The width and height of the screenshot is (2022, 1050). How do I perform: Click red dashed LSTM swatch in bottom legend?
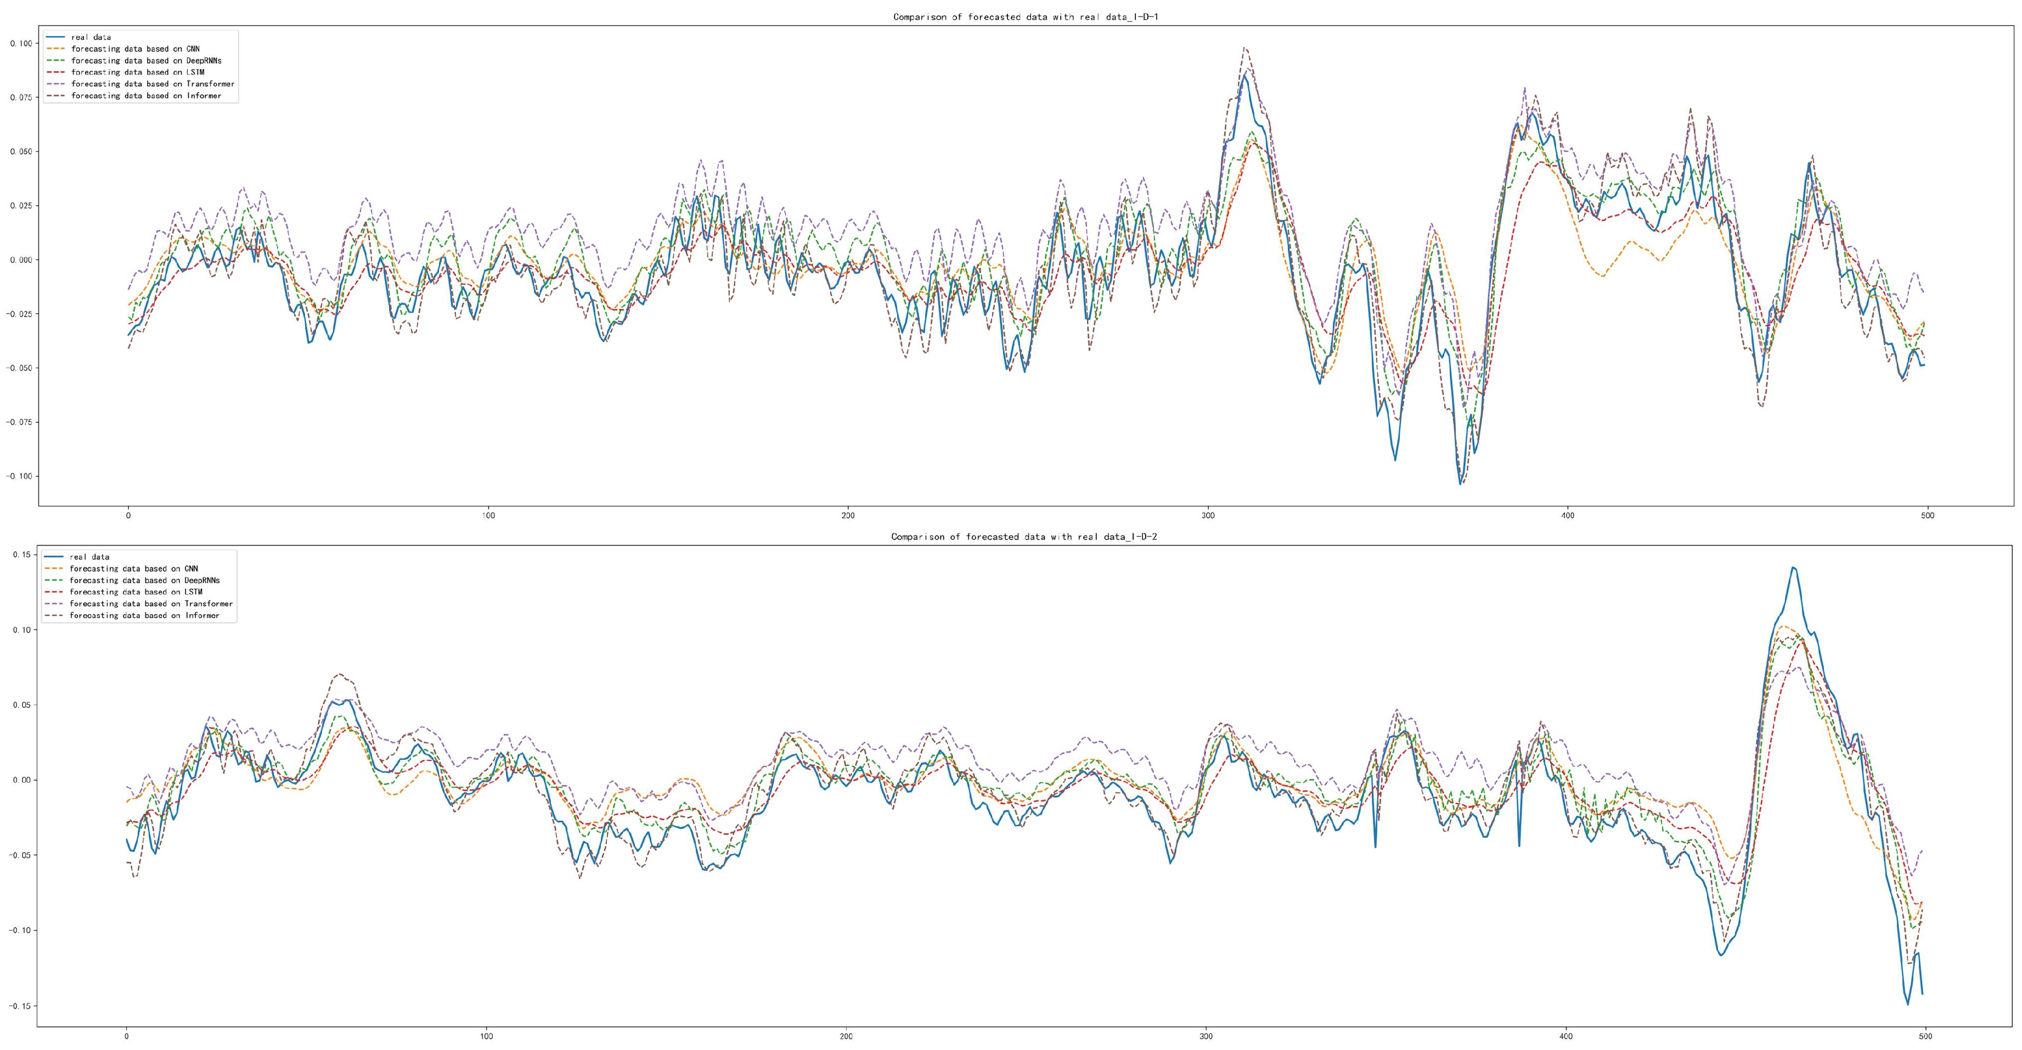click(x=53, y=592)
